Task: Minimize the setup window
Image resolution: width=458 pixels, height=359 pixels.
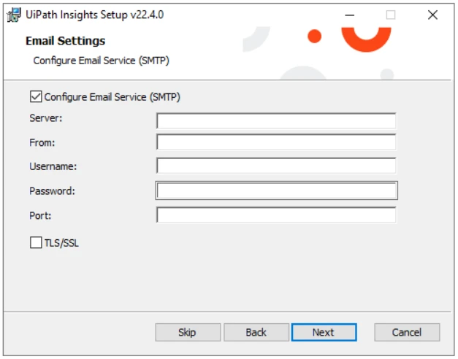Action: (349, 15)
